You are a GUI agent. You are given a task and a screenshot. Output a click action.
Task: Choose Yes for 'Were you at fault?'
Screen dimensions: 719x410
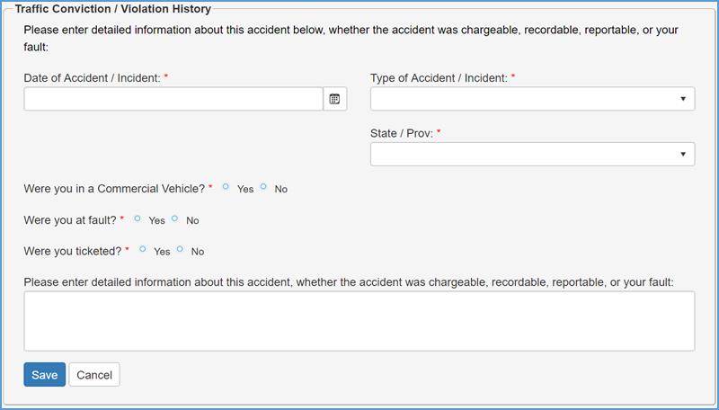pyautogui.click(x=138, y=218)
